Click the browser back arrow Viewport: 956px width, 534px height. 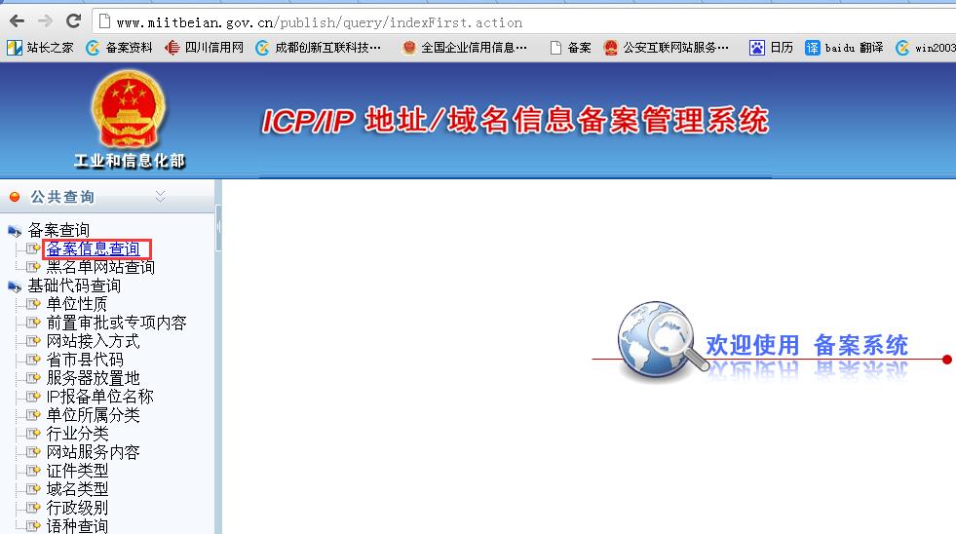[x=18, y=21]
